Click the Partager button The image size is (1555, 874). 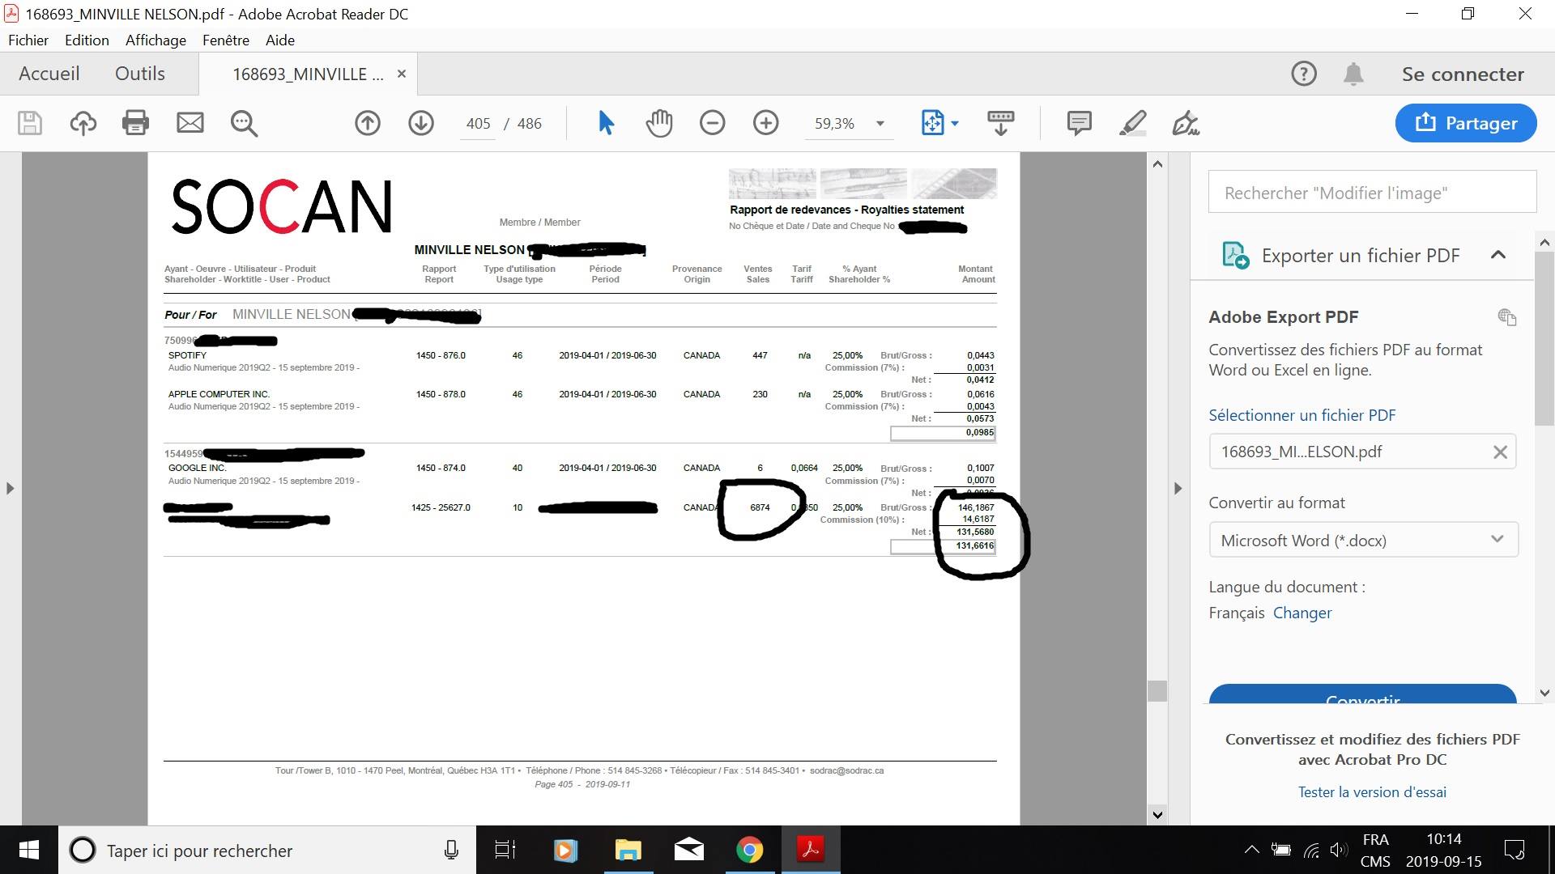[x=1466, y=123]
